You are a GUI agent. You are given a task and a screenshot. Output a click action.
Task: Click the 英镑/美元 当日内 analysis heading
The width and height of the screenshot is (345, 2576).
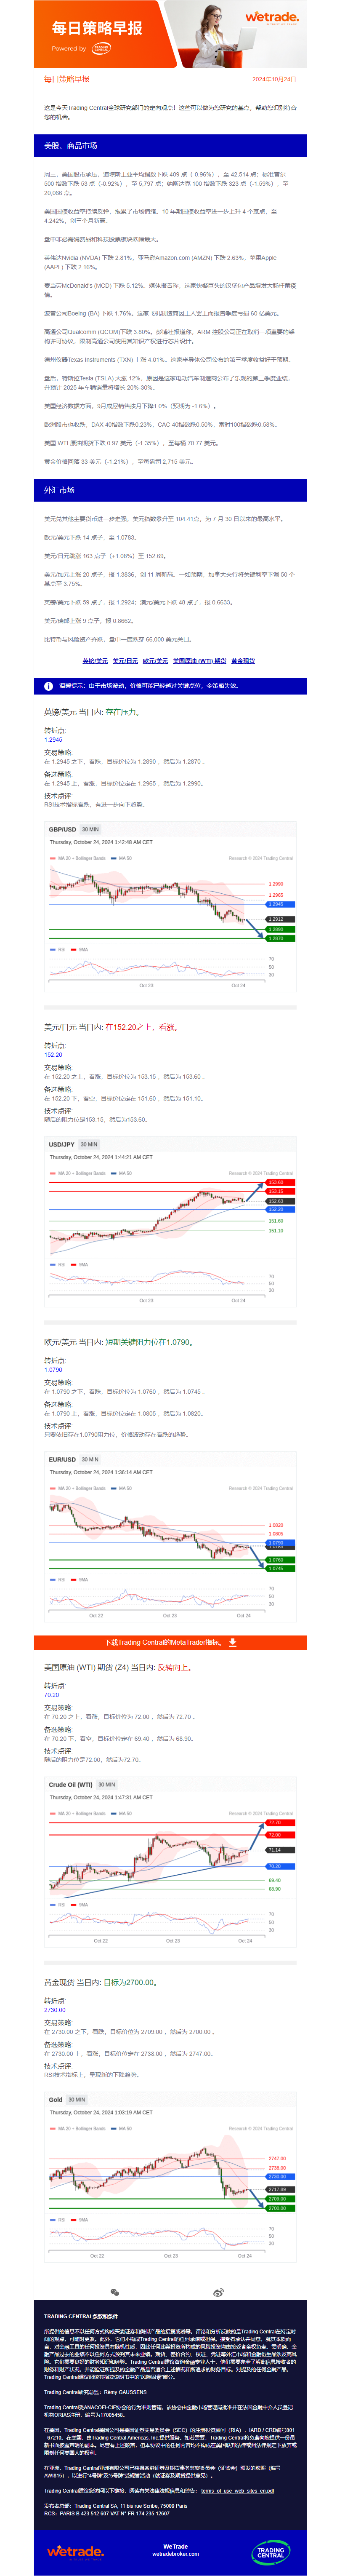point(92,712)
